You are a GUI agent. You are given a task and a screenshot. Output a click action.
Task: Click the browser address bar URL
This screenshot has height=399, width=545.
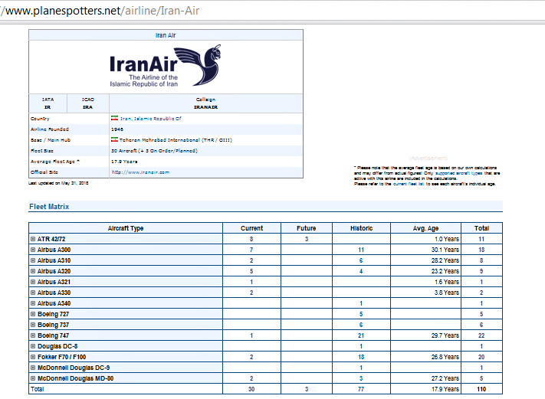[100, 11]
